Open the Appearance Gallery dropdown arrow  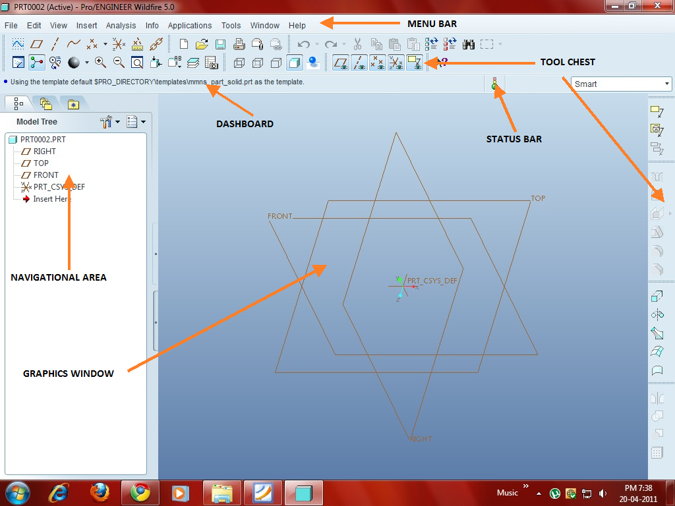point(86,63)
